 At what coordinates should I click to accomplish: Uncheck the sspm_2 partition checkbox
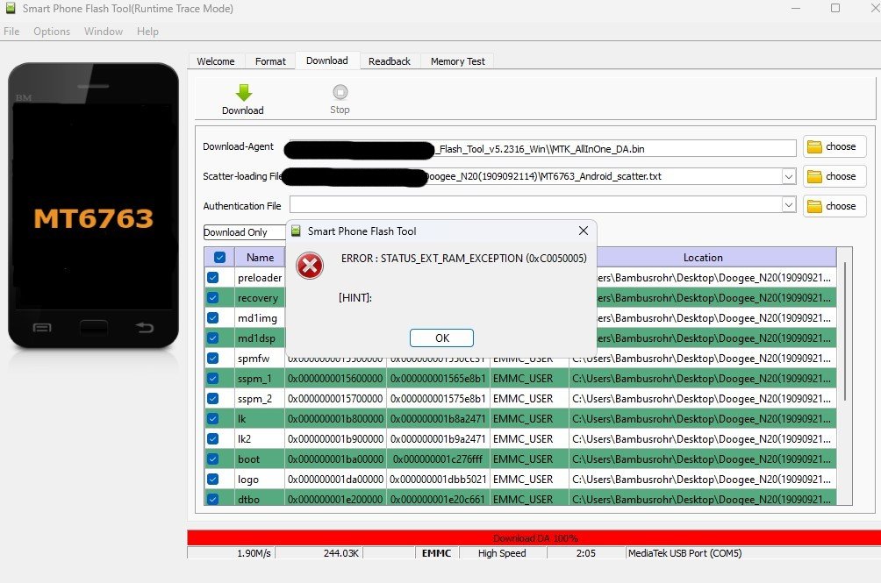click(213, 399)
